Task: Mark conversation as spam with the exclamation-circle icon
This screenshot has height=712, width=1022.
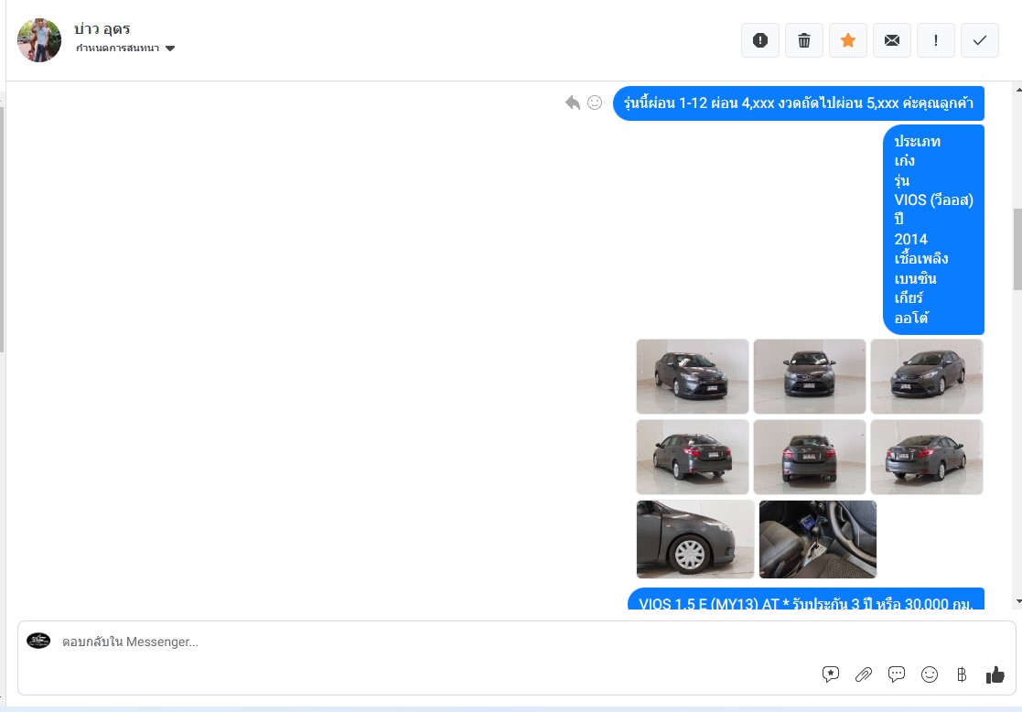Action: [760, 40]
